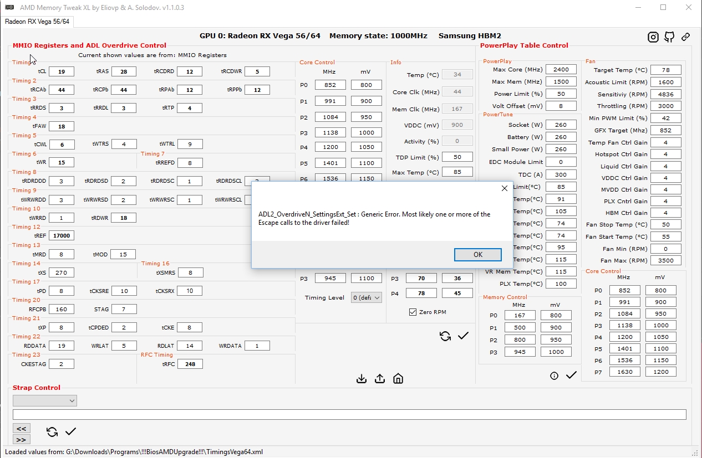Image resolution: width=702 pixels, height=458 pixels.
Task: Click the 'Loaded values from' status bar text
Action: point(134,452)
